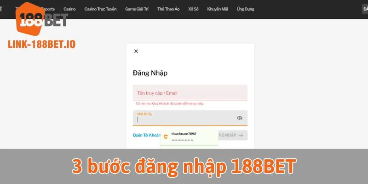The width and height of the screenshot is (368, 184).
Task: Open Thể Thao Ảo menu item
Action: click(x=168, y=9)
